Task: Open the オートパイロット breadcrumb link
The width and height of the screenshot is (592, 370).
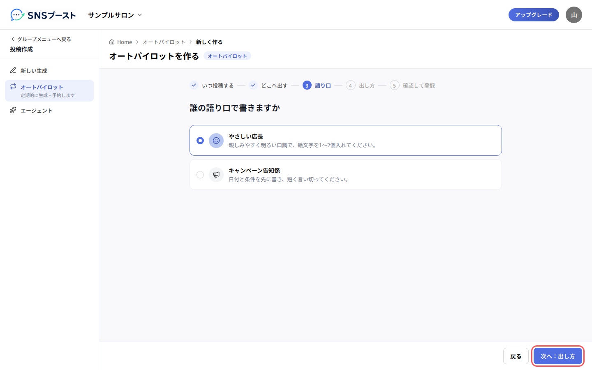Action: (x=164, y=42)
